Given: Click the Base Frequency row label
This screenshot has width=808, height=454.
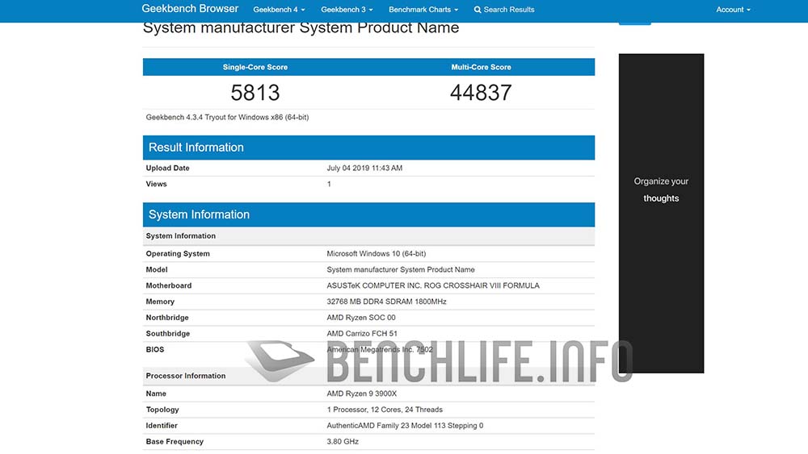Looking at the screenshot, I should [x=175, y=442].
